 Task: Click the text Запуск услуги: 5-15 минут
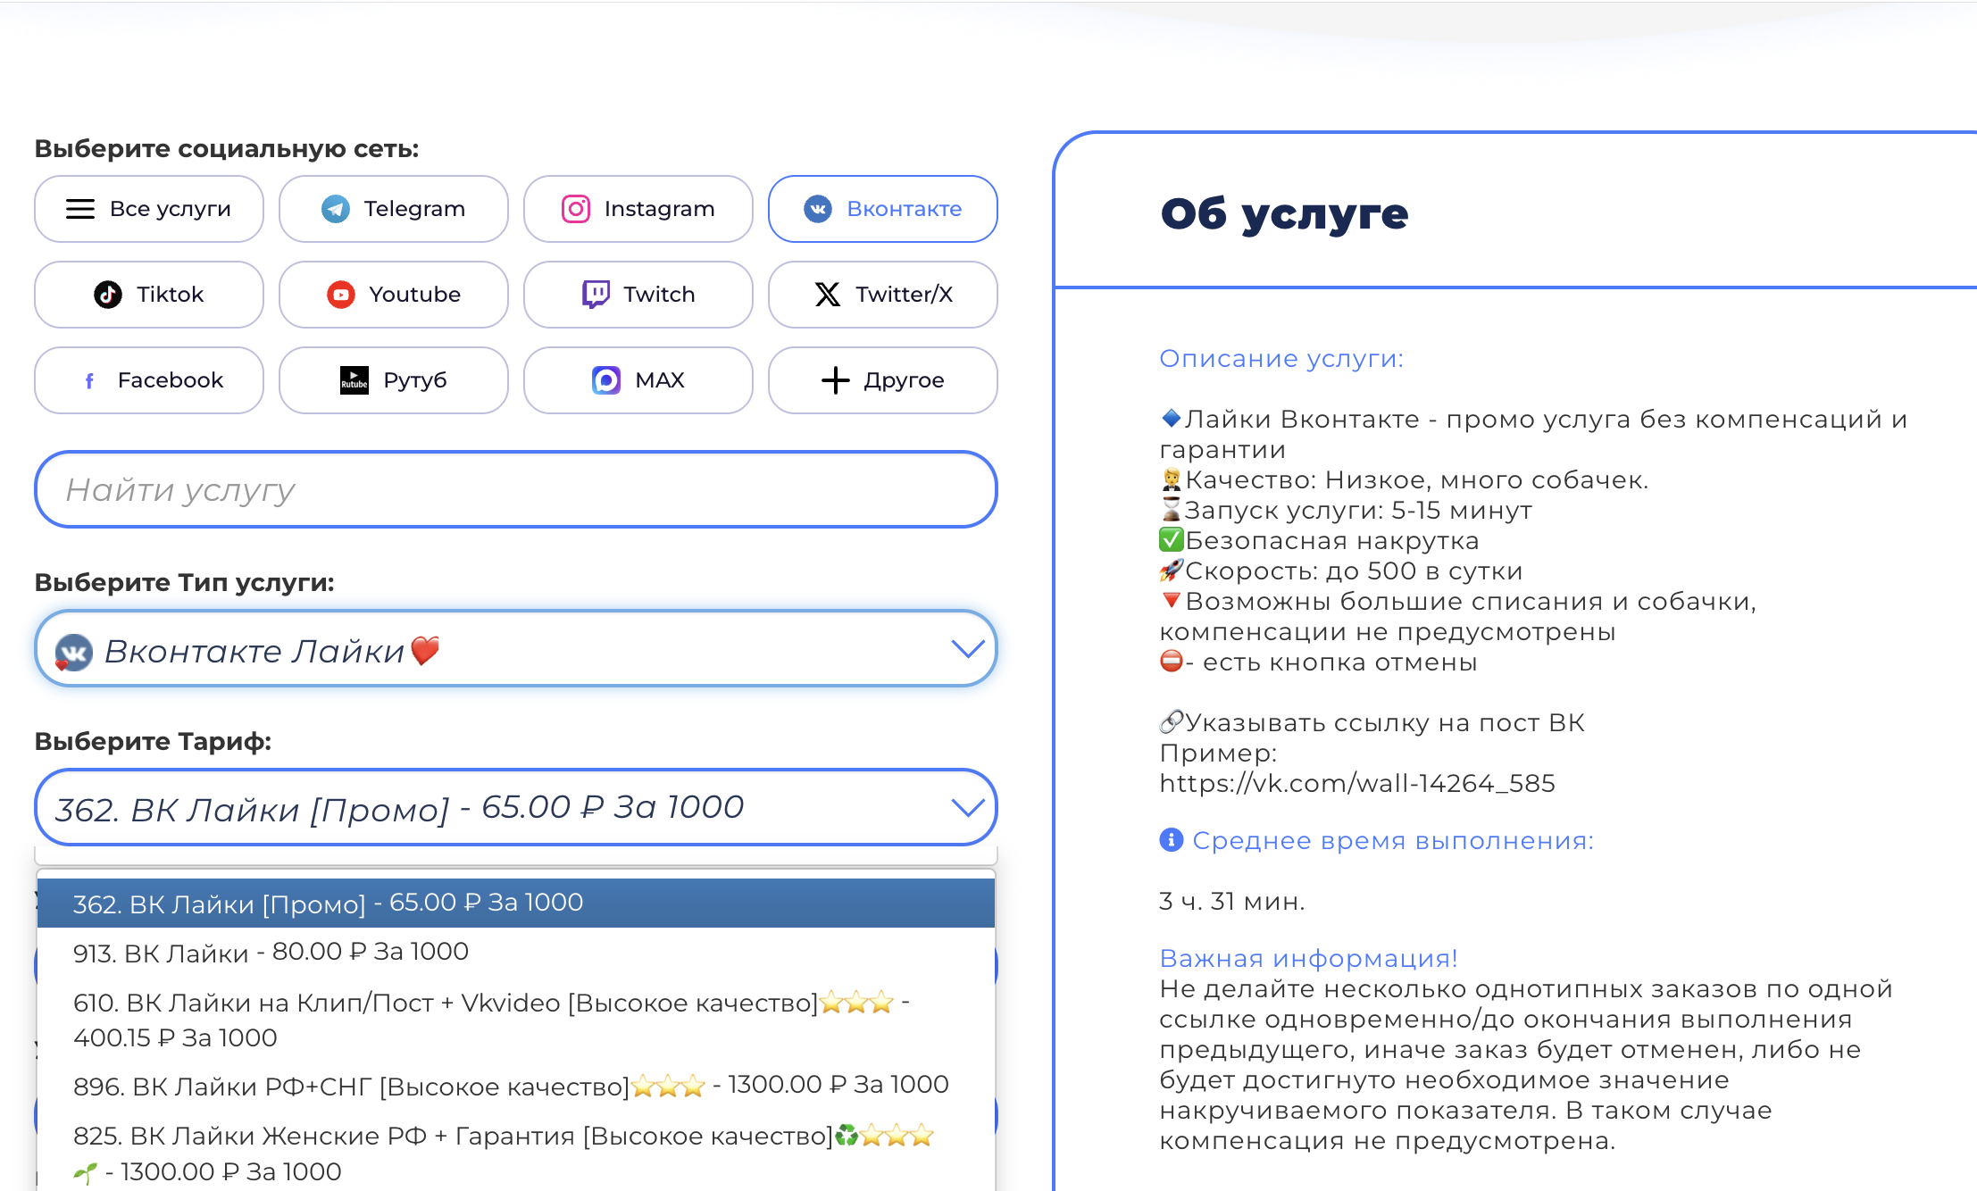pos(1358,511)
